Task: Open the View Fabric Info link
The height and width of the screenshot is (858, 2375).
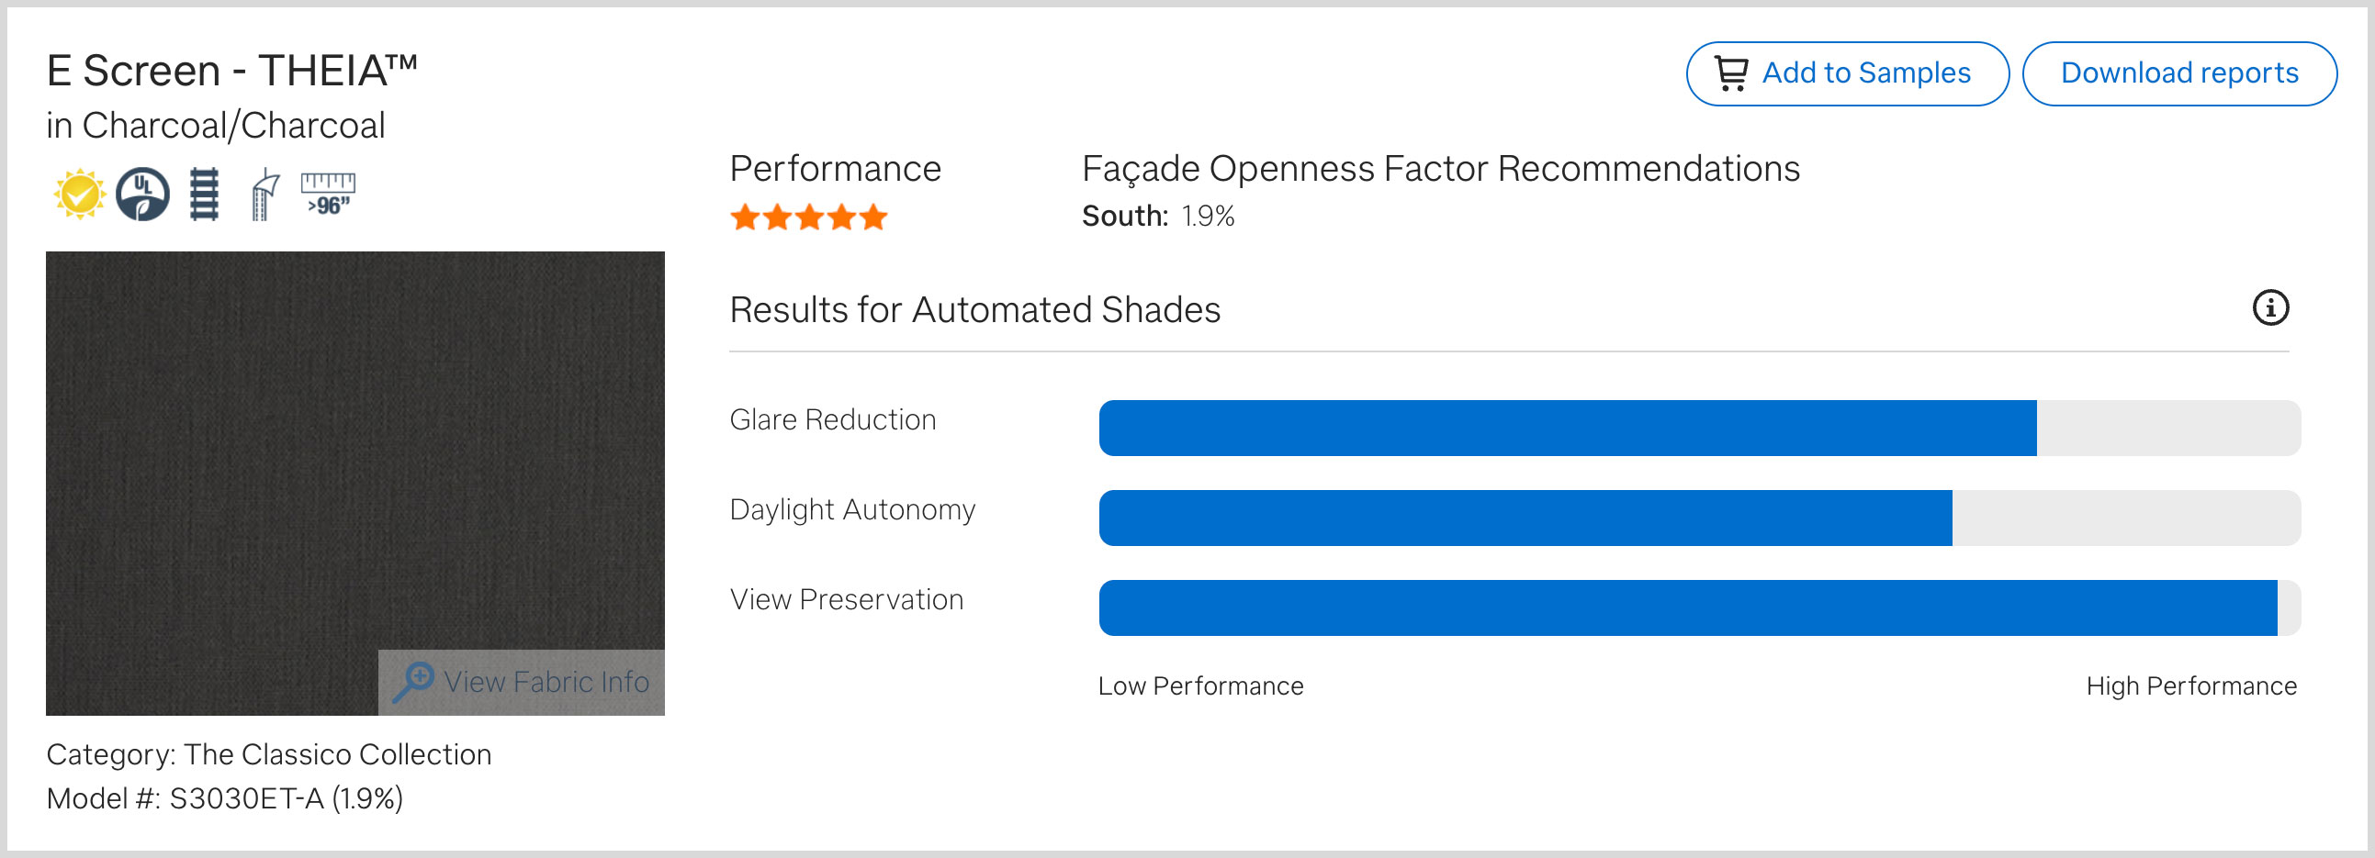Action: point(546,682)
